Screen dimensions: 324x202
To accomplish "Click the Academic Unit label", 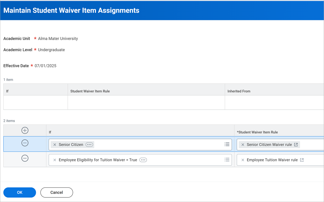I will click(x=17, y=39).
